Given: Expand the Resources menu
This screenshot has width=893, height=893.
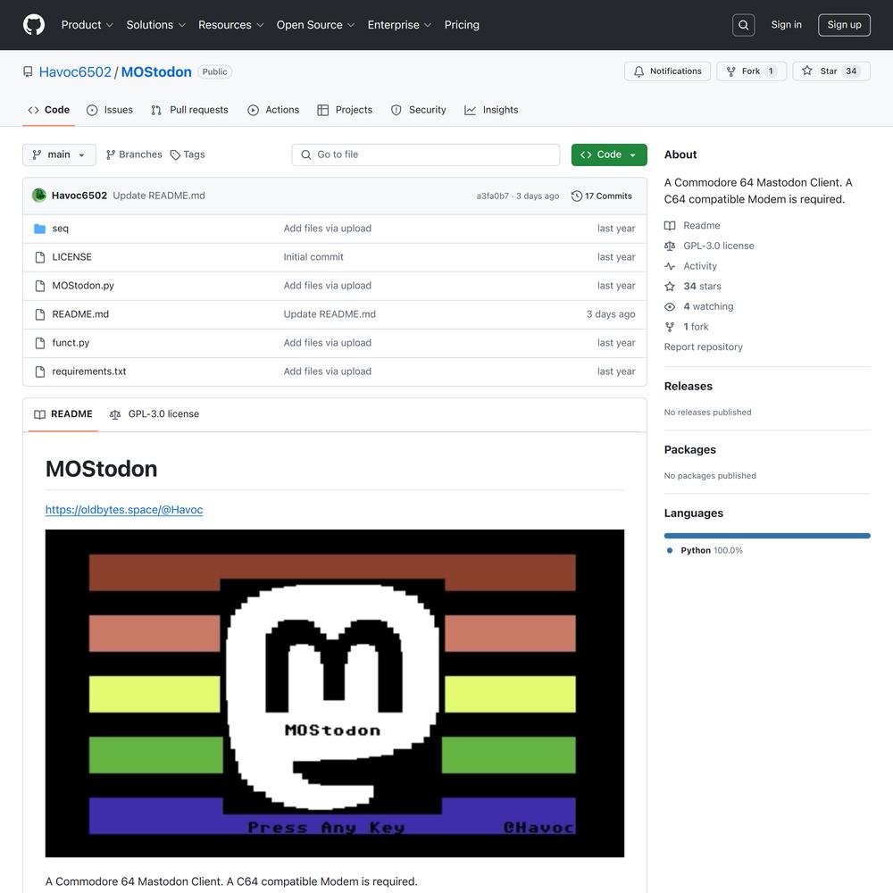Looking at the screenshot, I should coord(230,25).
